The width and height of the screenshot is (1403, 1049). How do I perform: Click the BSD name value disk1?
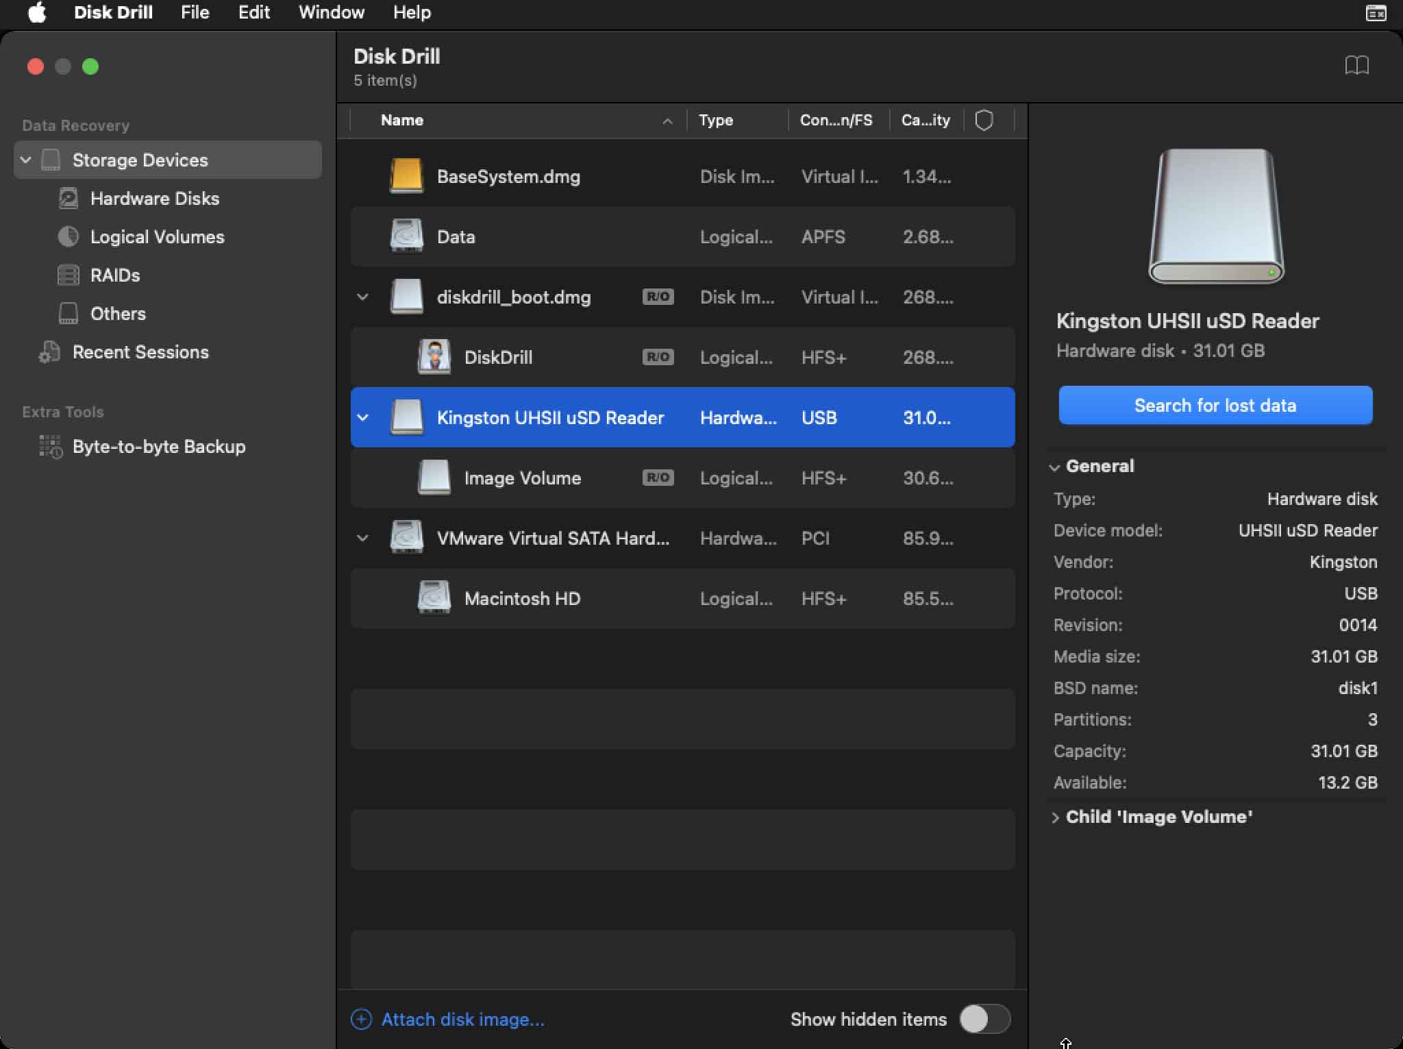(x=1357, y=688)
